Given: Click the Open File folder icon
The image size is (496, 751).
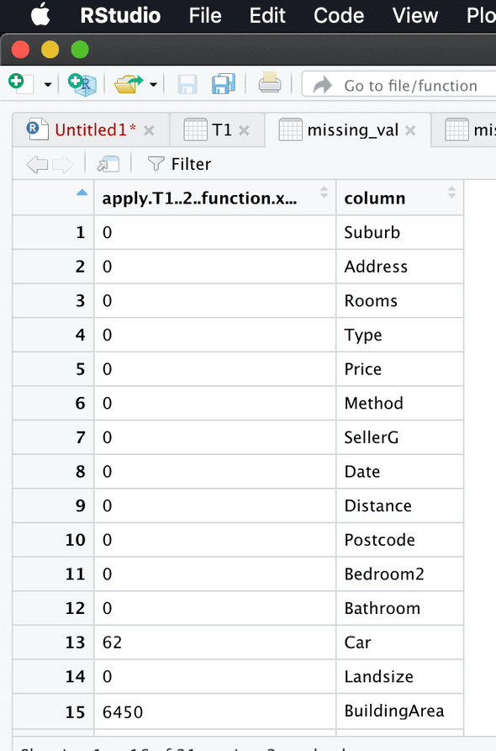Looking at the screenshot, I should 129,84.
